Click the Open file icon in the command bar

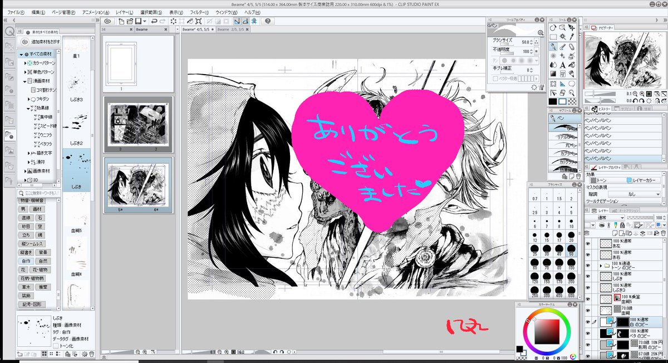130,22
